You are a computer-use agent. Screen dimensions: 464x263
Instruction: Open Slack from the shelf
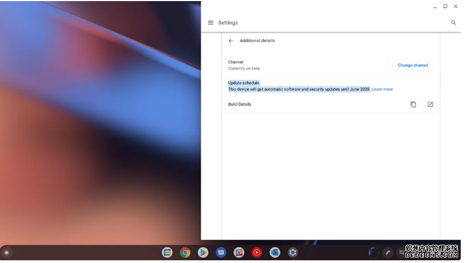239,253
